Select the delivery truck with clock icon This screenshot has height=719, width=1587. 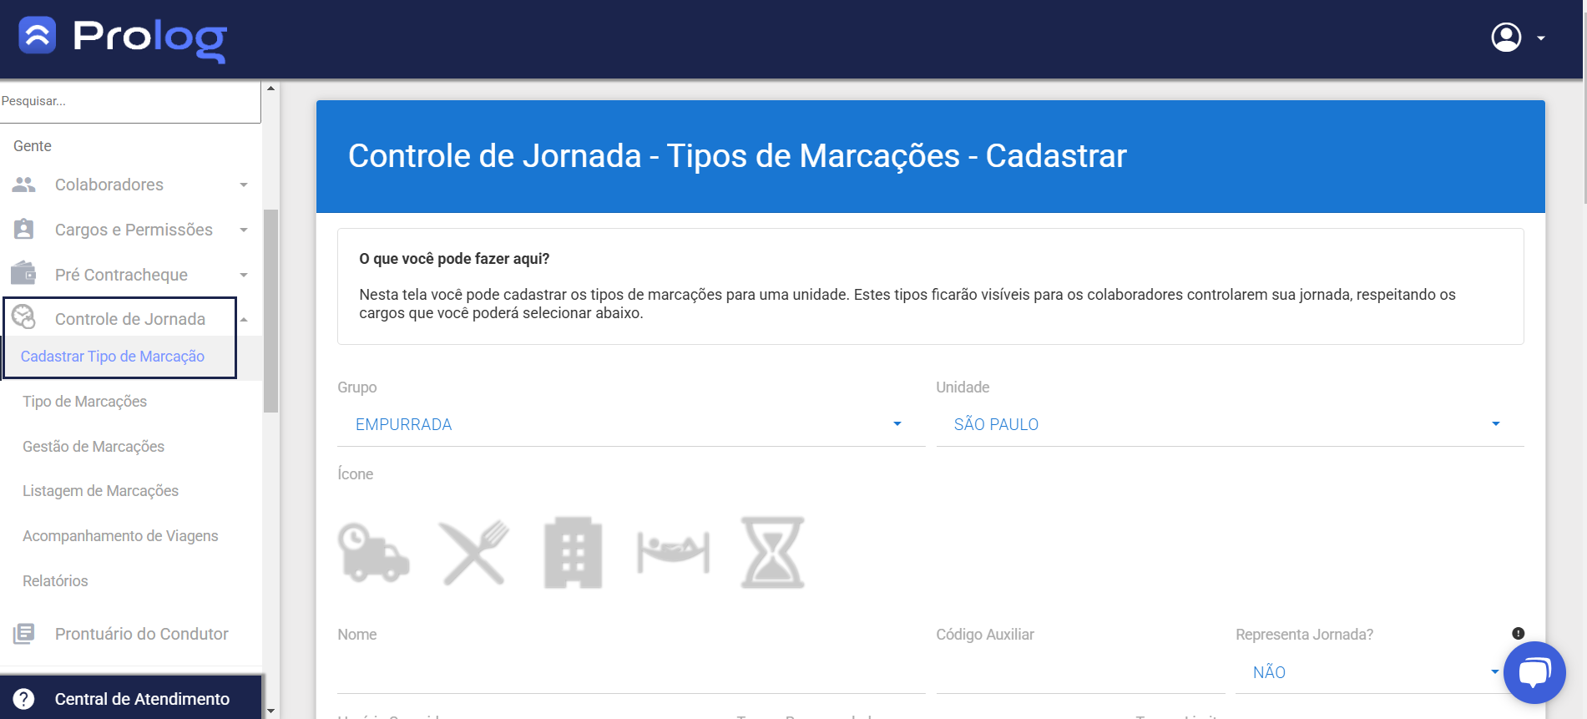(373, 552)
